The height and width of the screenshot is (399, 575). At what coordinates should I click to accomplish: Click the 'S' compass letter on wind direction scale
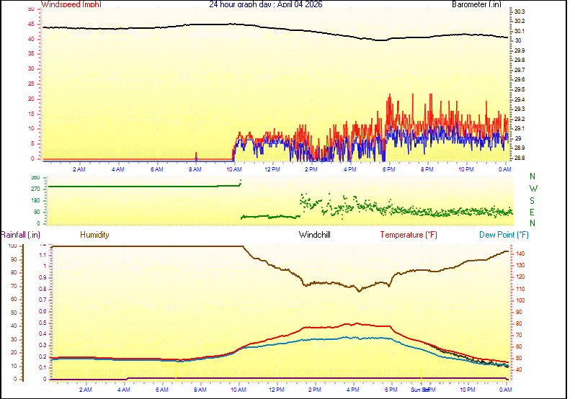pos(533,200)
